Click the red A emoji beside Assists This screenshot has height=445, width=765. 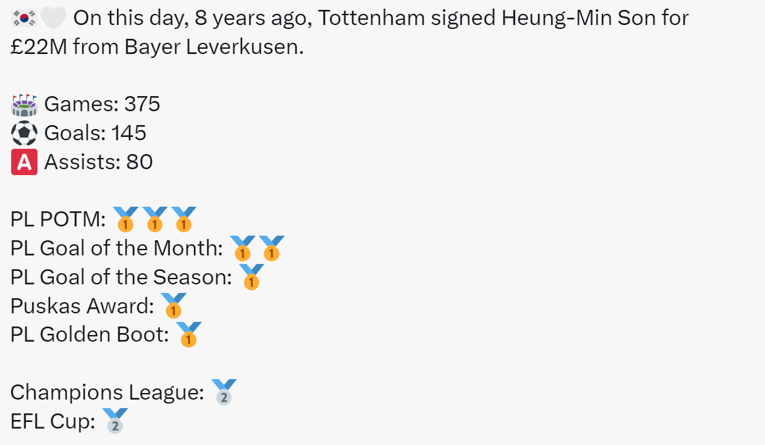tap(24, 162)
